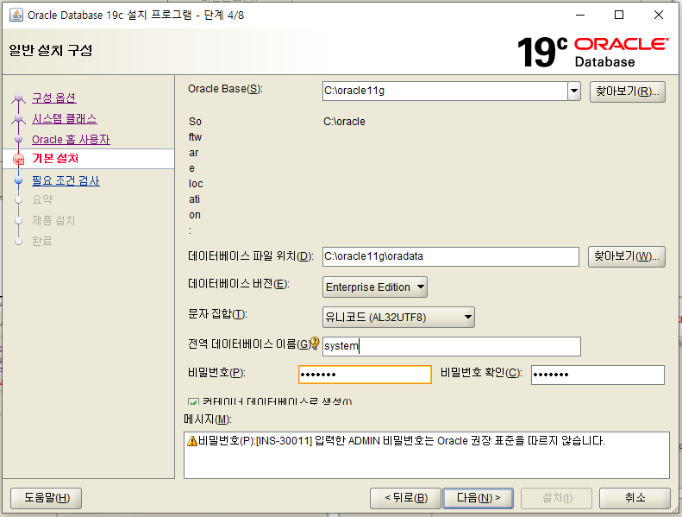The height and width of the screenshot is (517, 682).
Task: Click the 일반 설치 구성 heading
Action: click(x=51, y=50)
